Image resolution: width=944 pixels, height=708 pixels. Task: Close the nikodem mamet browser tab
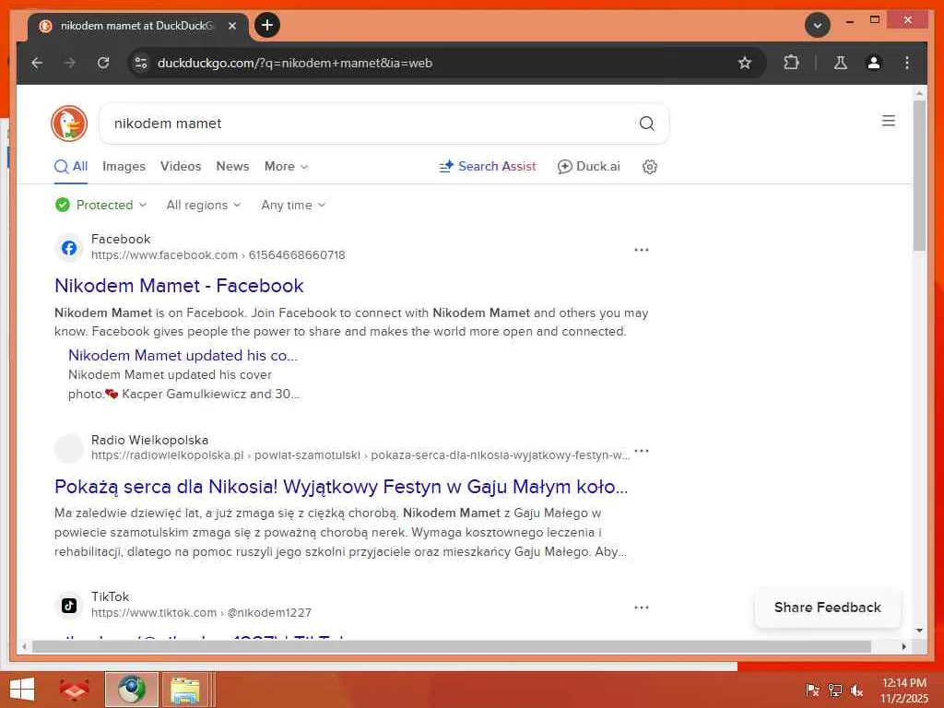[232, 26]
